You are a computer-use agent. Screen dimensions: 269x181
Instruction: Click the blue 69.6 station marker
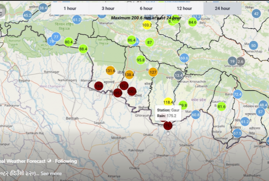tap(184, 58)
